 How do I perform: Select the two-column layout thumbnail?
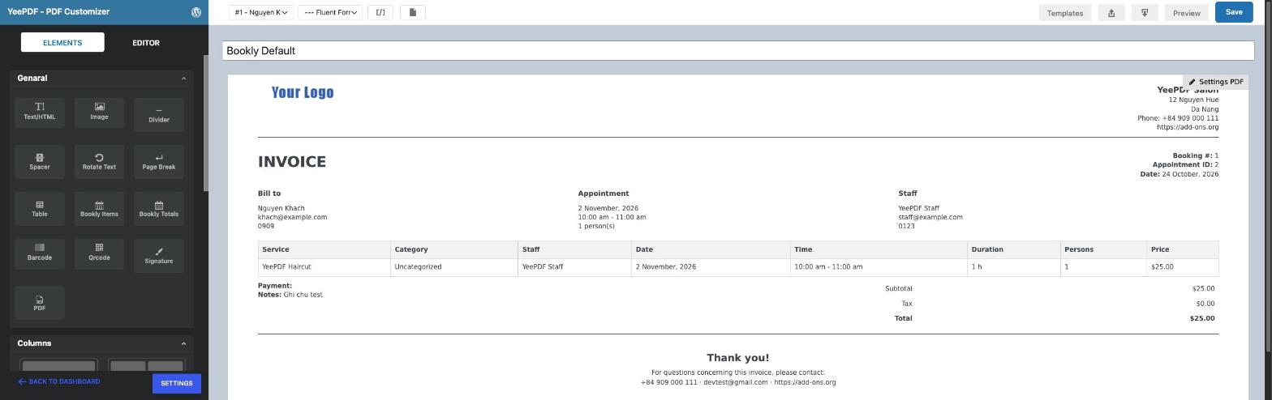[147, 366]
